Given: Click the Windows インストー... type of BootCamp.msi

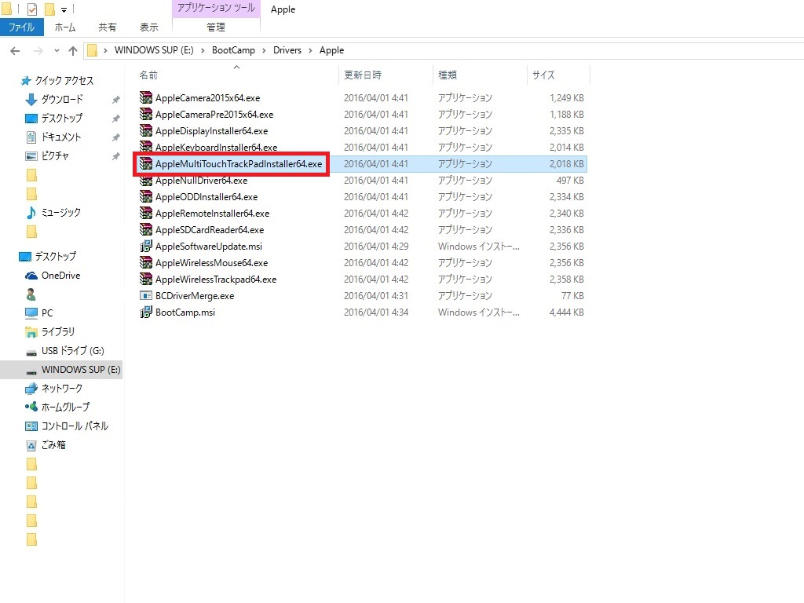Looking at the screenshot, I should (x=478, y=312).
